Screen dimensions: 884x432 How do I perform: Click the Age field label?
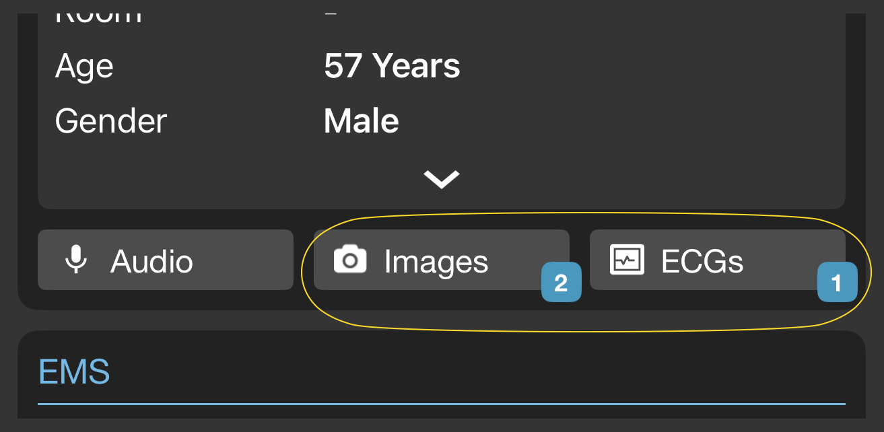click(84, 67)
